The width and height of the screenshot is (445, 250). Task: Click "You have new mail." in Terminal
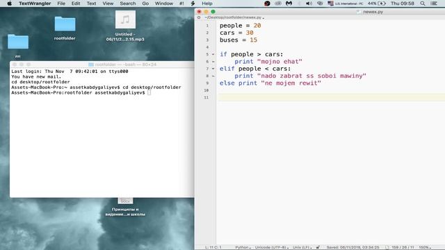pos(36,77)
